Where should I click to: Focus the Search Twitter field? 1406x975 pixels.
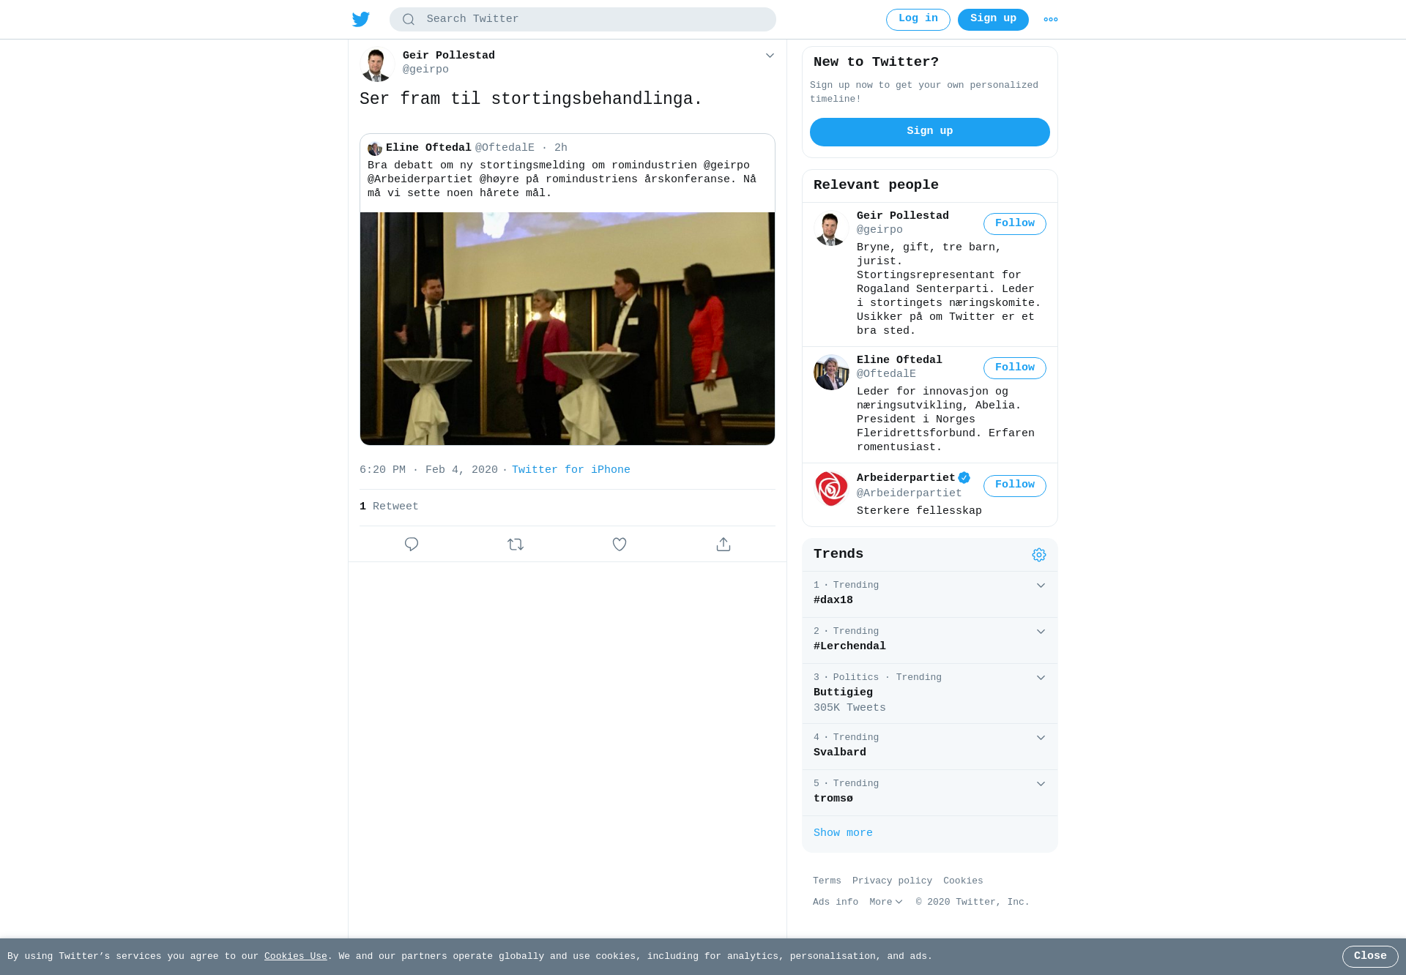coord(583,20)
